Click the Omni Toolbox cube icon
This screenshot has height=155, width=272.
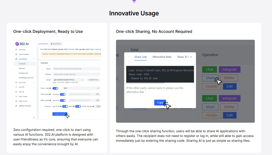pos(16,54)
